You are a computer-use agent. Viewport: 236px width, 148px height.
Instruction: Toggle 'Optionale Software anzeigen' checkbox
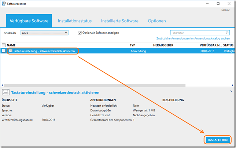pos(80,33)
